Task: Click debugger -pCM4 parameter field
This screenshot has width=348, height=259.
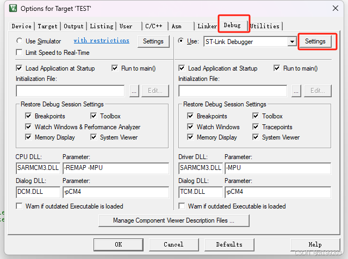Action: coord(278,192)
